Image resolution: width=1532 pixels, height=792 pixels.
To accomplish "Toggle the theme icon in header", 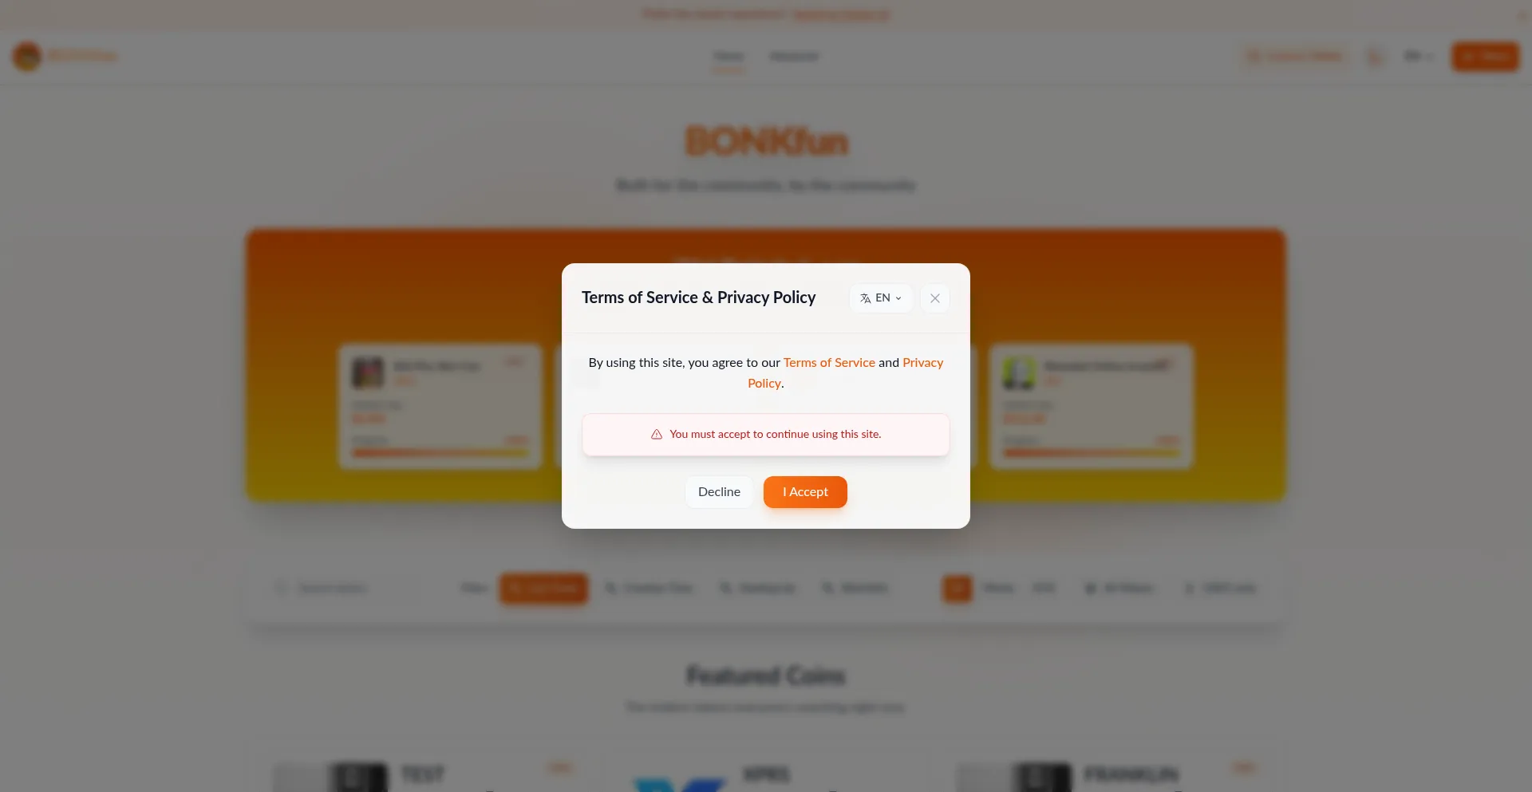I will pos(1376,57).
